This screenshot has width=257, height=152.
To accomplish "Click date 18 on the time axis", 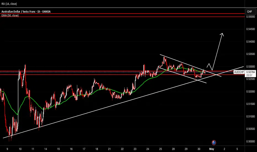I will click(x=97, y=149).
